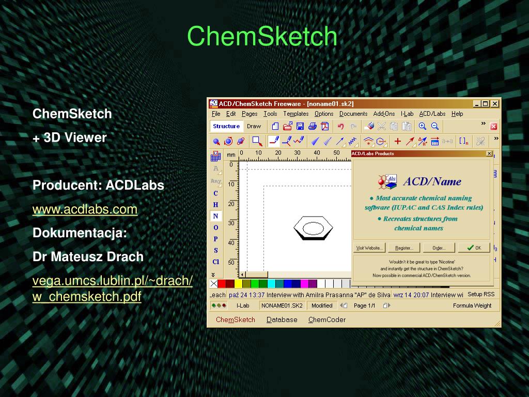Switch to the Database tab
This screenshot has width=529, height=397.
282,319
